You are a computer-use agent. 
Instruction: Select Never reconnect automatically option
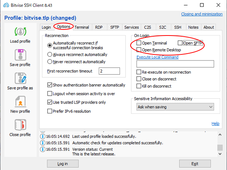coord(50,62)
